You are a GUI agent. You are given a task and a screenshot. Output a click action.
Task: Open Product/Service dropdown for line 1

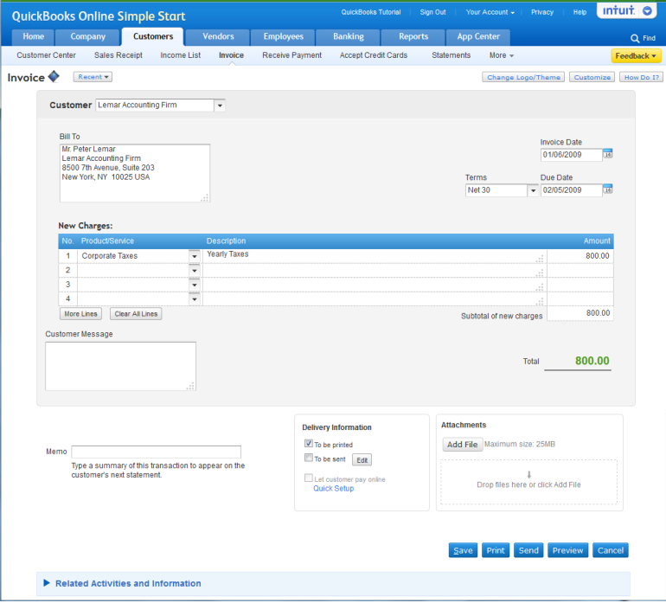pos(194,256)
